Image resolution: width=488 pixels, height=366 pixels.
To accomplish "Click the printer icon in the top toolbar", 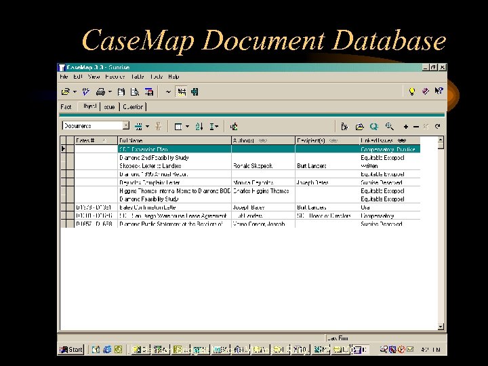I will [x=100, y=91].
